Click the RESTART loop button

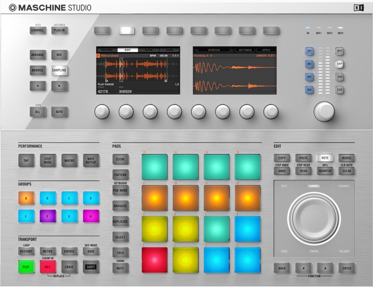pyautogui.click(x=26, y=251)
